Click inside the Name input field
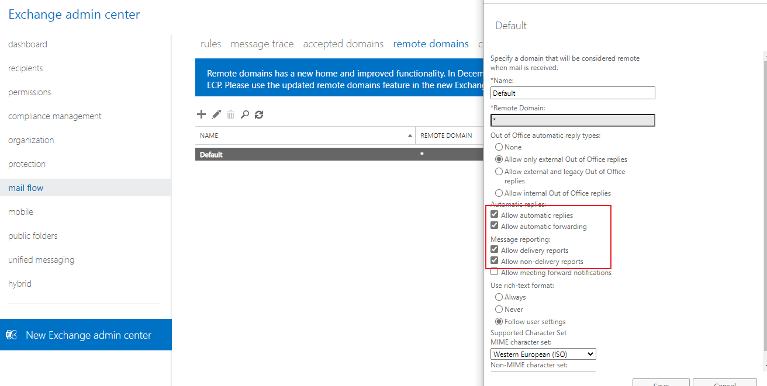 pyautogui.click(x=572, y=92)
